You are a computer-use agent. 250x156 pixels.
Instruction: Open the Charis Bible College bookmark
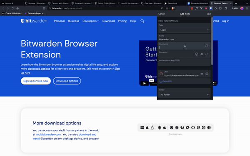point(12,13)
